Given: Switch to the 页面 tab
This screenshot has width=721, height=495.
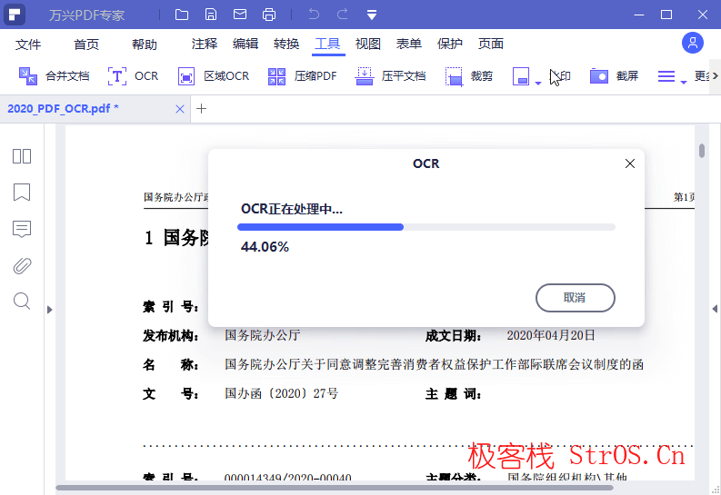Looking at the screenshot, I should click(491, 44).
